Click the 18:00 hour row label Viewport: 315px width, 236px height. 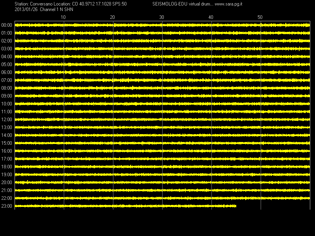point(7,167)
